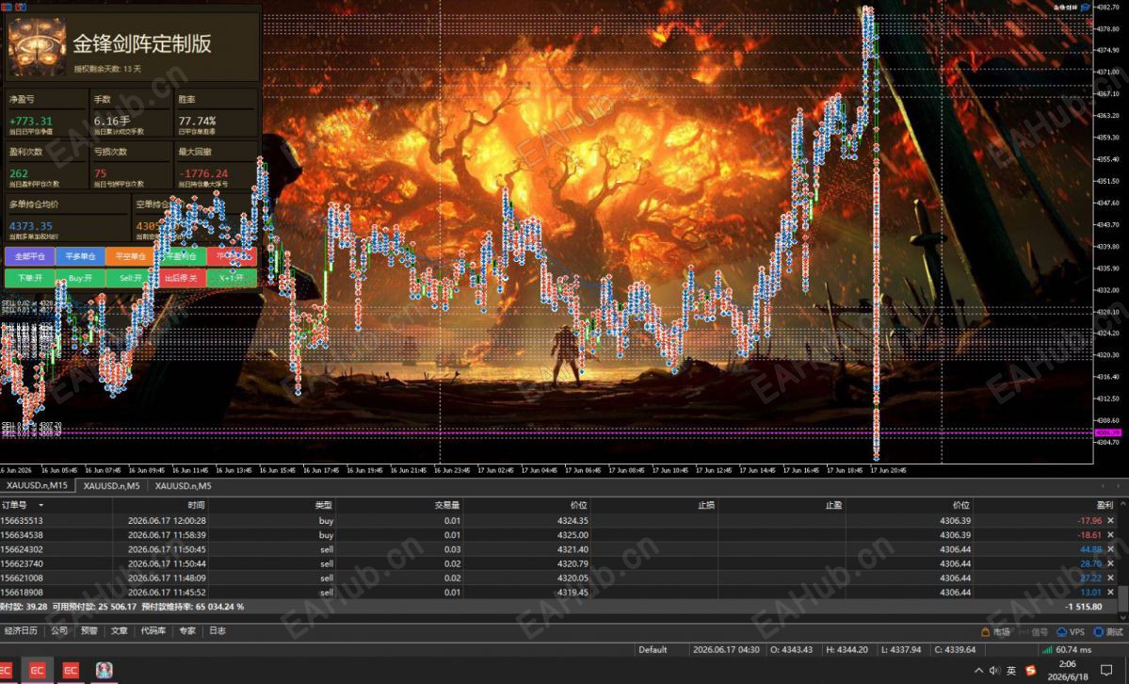1129x684 pixels.
Task: Click the active second EC taskbar icon
Action: click(x=37, y=670)
